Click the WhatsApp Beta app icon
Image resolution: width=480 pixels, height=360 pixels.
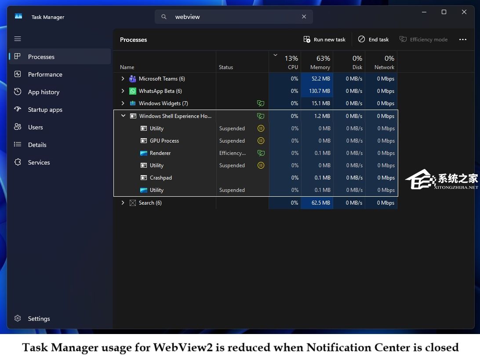pos(133,91)
